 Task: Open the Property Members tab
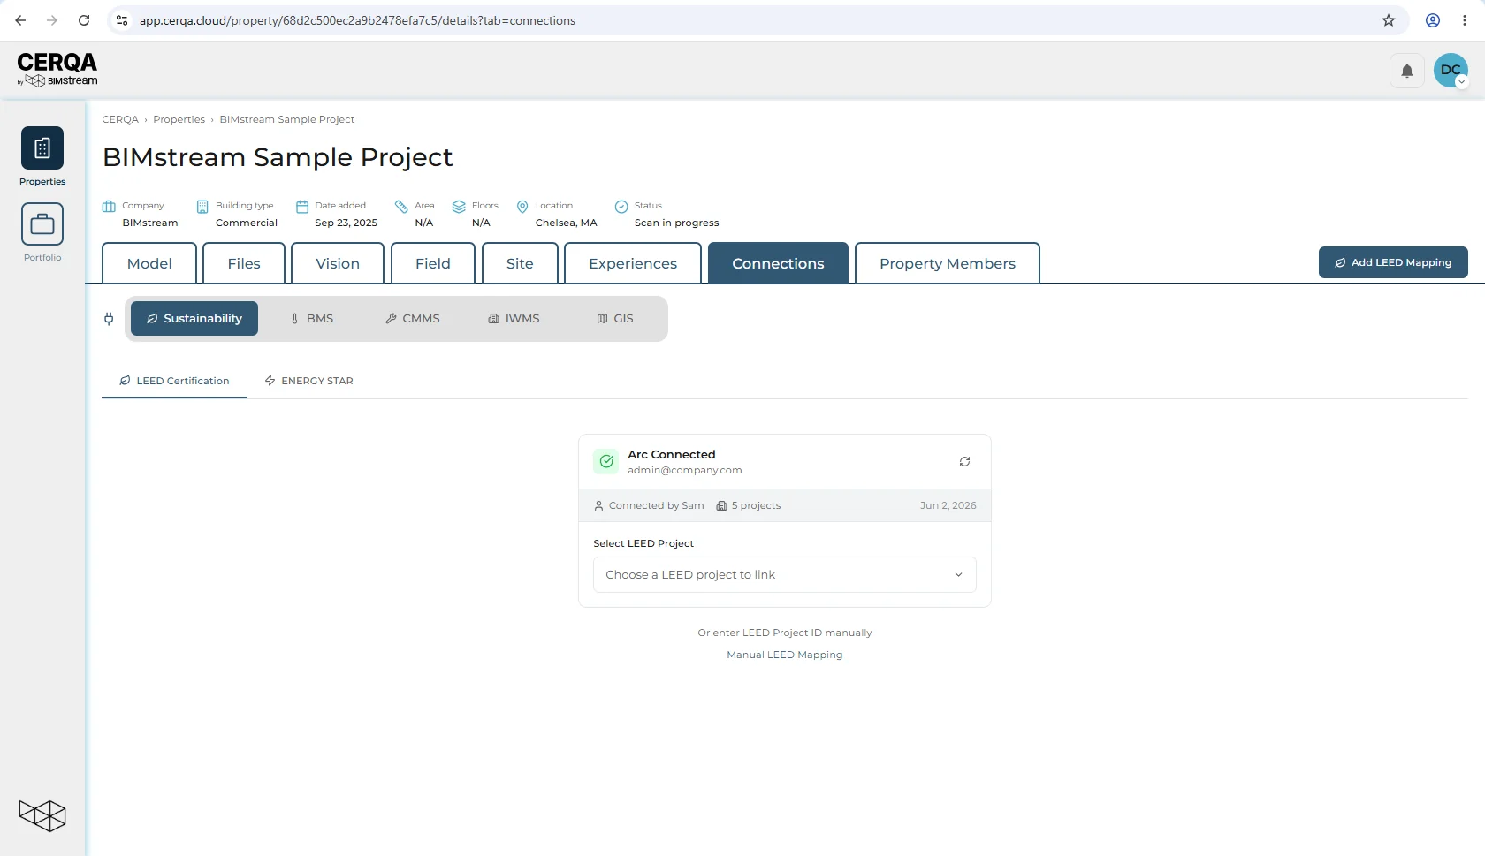[x=948, y=263]
